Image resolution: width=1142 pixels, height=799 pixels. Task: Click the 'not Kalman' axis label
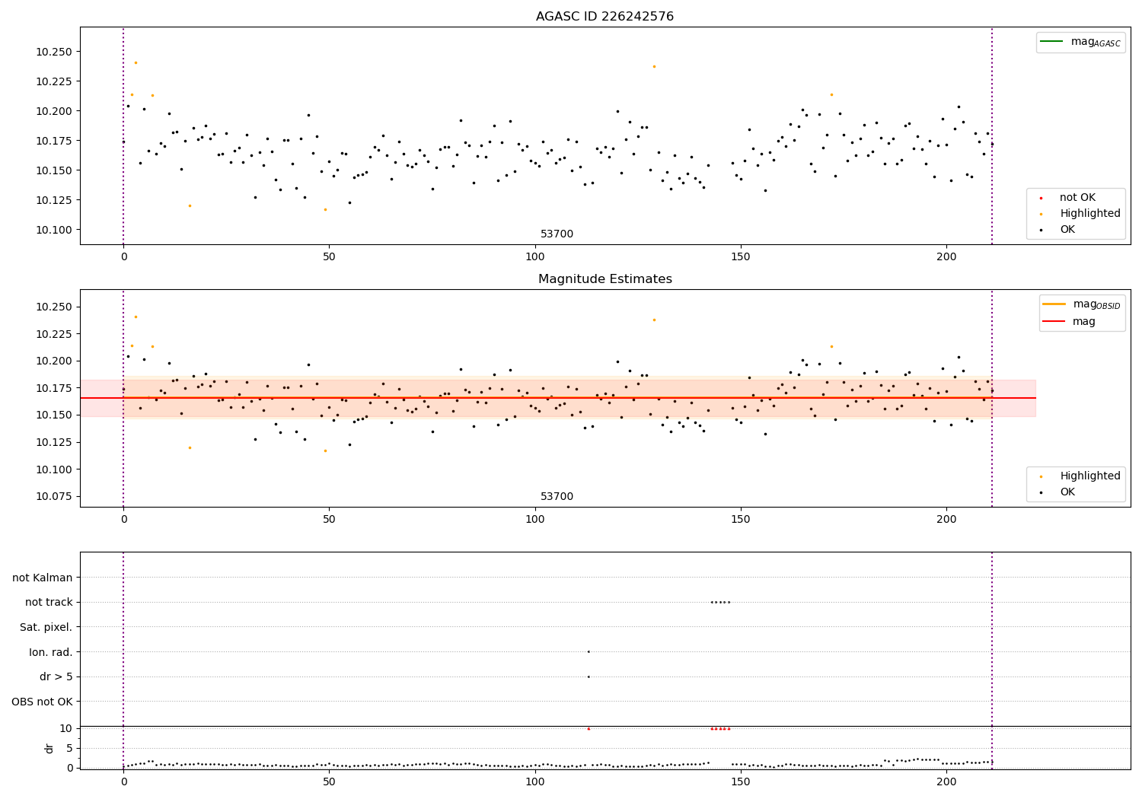[x=43, y=578]
